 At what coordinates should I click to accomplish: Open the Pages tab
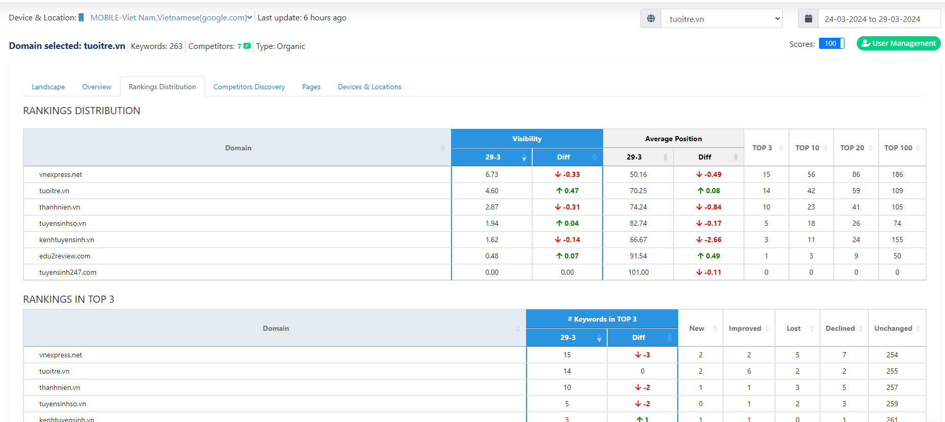point(311,87)
